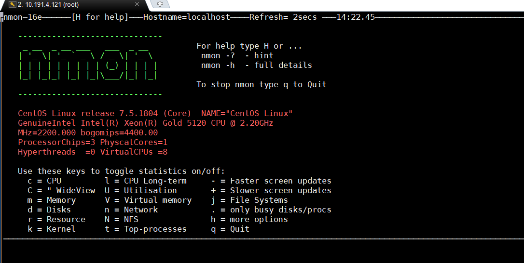Click the 'C = " WideView' entry

(61, 191)
